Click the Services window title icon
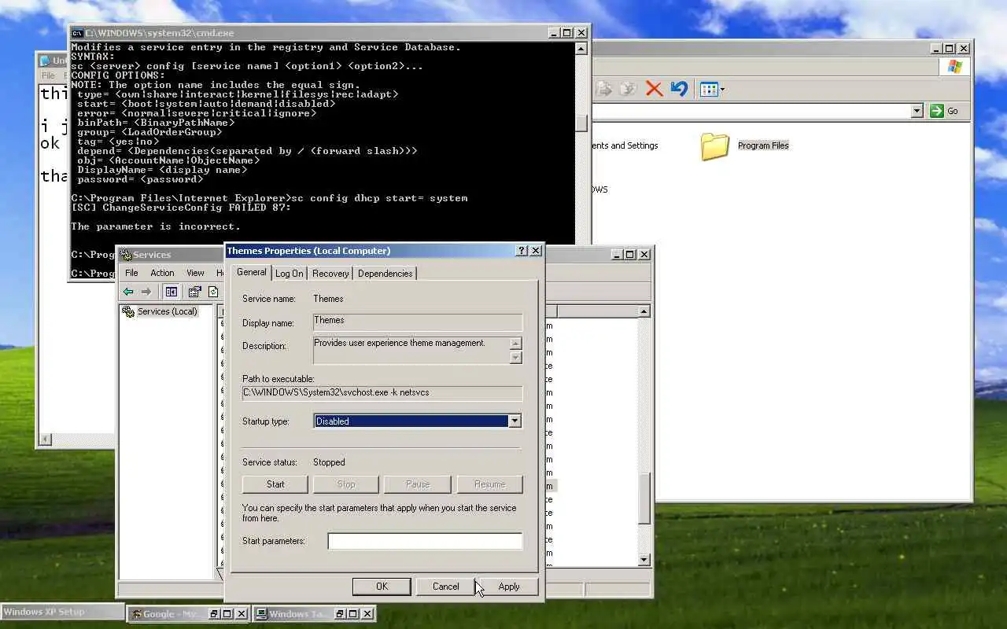This screenshot has height=629, width=1007. (125, 255)
